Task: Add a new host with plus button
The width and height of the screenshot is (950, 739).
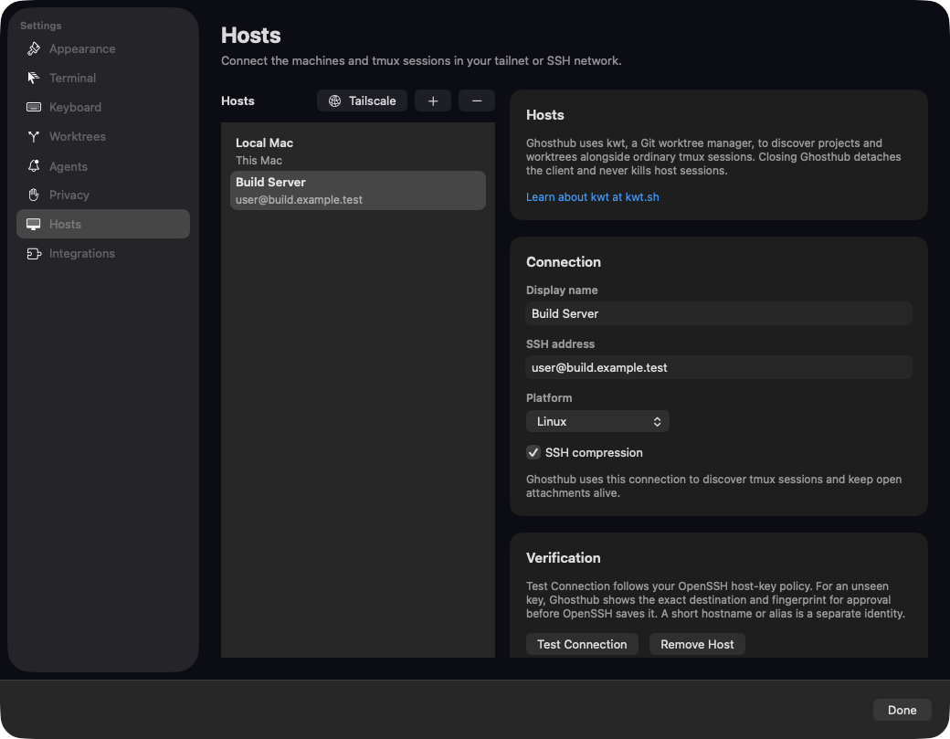Action: click(433, 101)
